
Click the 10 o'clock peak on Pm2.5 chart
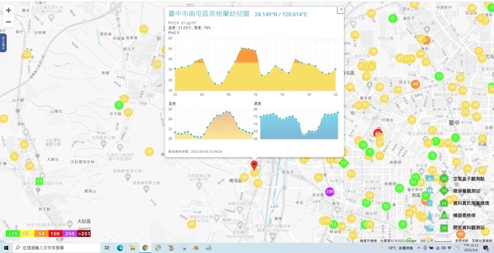[255, 51]
